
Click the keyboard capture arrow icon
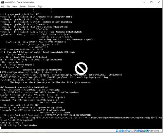tap(147, 131)
